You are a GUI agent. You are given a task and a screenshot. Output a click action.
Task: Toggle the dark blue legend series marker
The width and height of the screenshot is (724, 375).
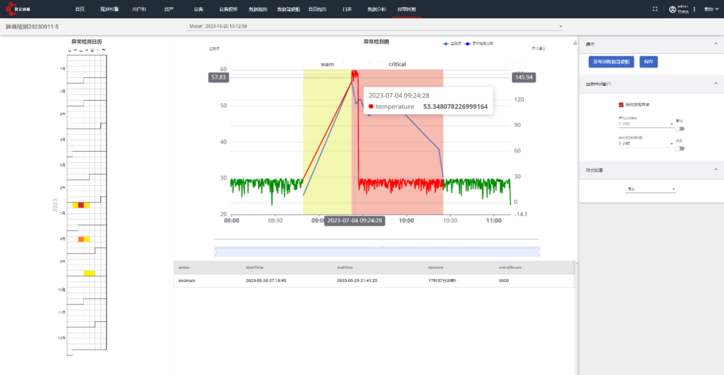469,44
